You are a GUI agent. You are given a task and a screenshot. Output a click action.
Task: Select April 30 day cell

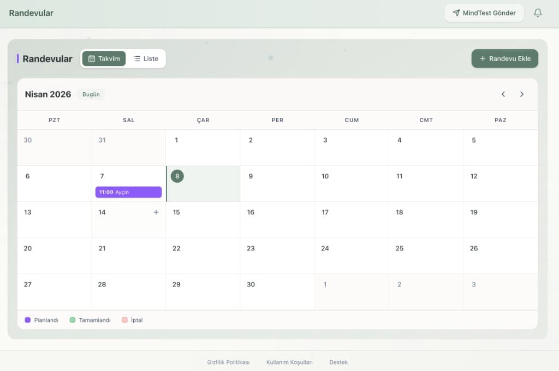277,291
